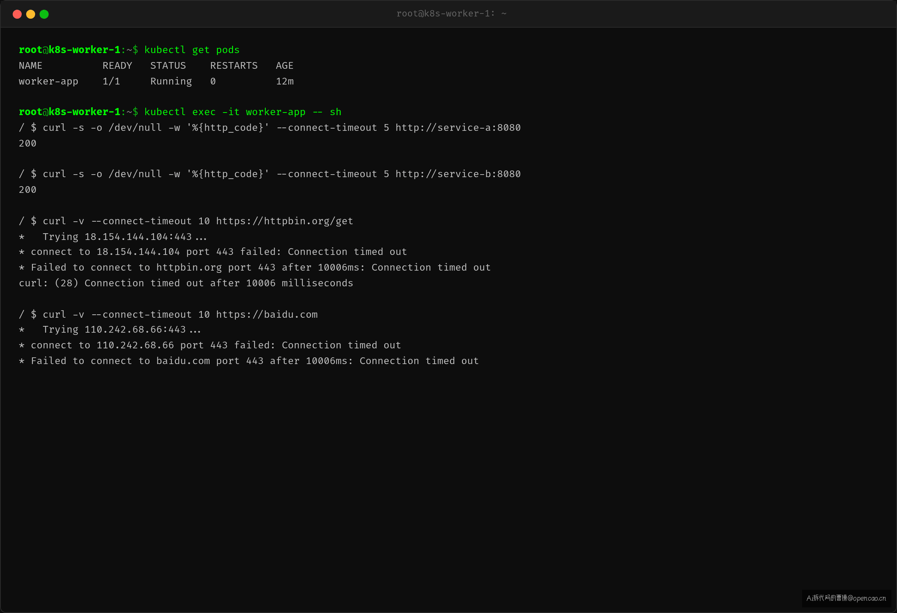Click the 'connect to 18.154.144.104 port 443 failed' line

[213, 252]
